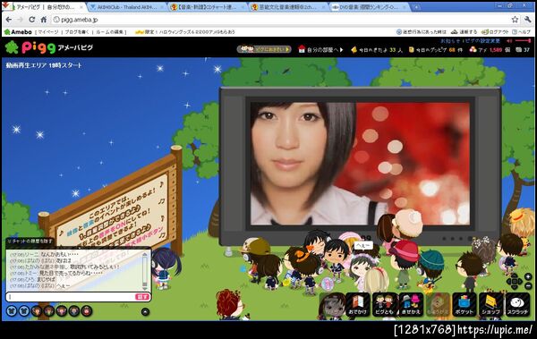Click the Pigg clover logo
Screen dimensions: 537x339
click(x=12, y=47)
